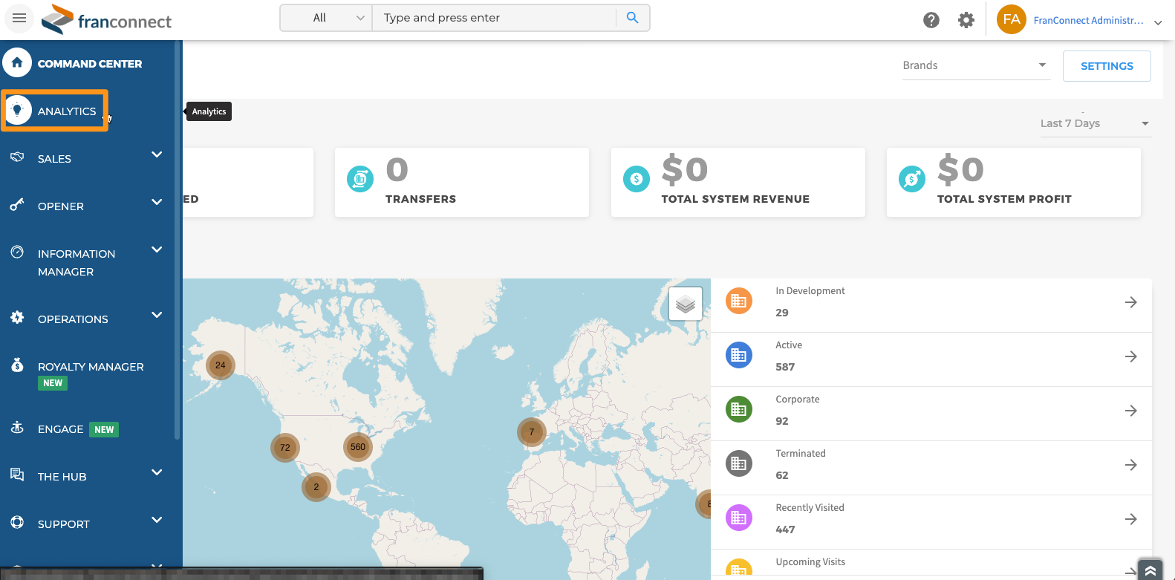This screenshot has height=580, width=1175.
Task: Open Command Center menu item
Action: [89, 64]
